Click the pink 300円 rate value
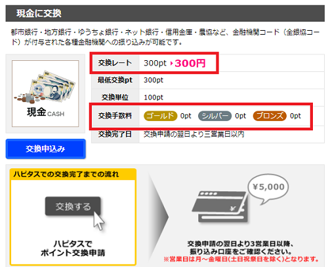 click(x=190, y=63)
